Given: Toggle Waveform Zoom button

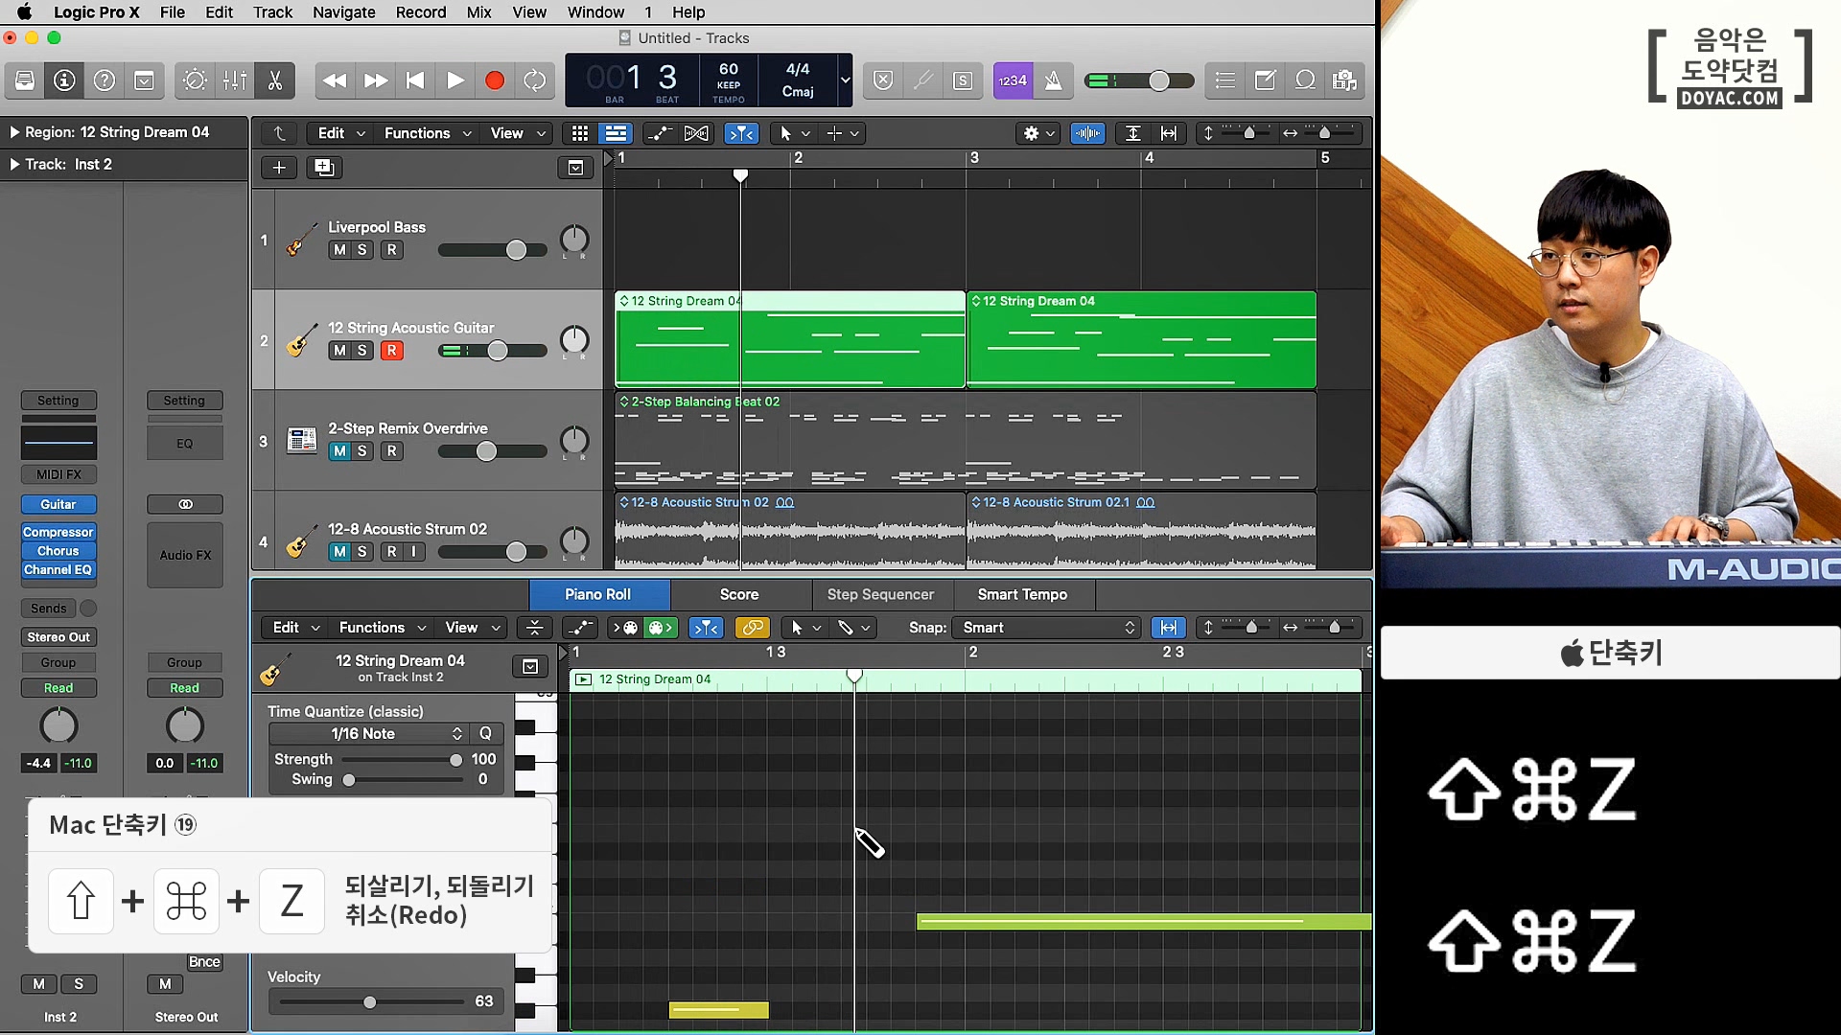Looking at the screenshot, I should pos(1087,133).
